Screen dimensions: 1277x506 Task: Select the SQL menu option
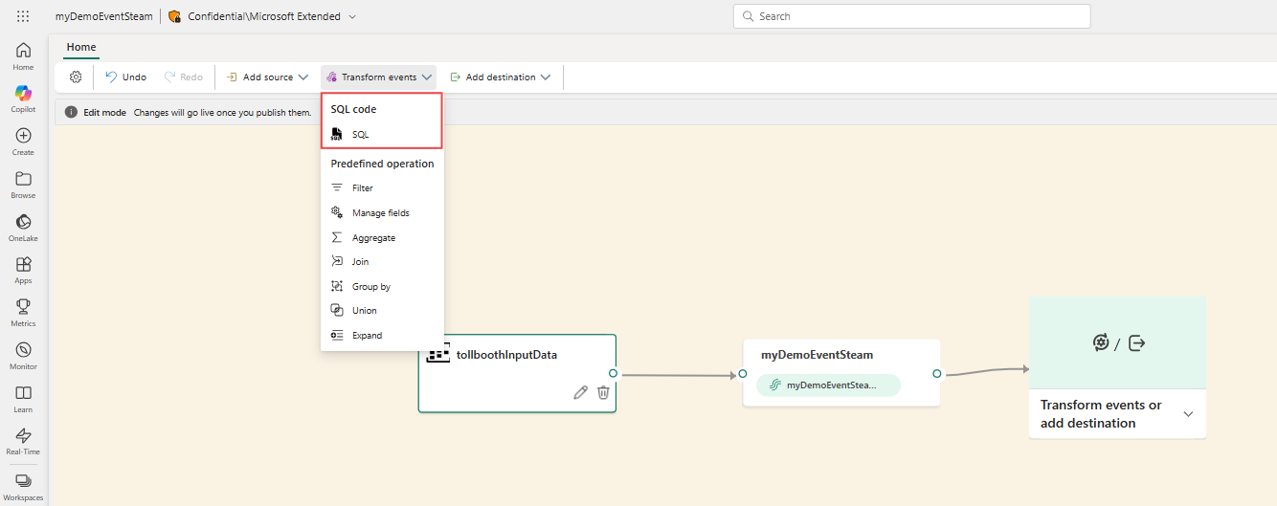point(382,135)
